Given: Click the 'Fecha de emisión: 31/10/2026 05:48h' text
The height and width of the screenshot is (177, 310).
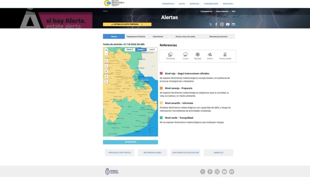Looking at the screenshot, I should click(124, 44).
